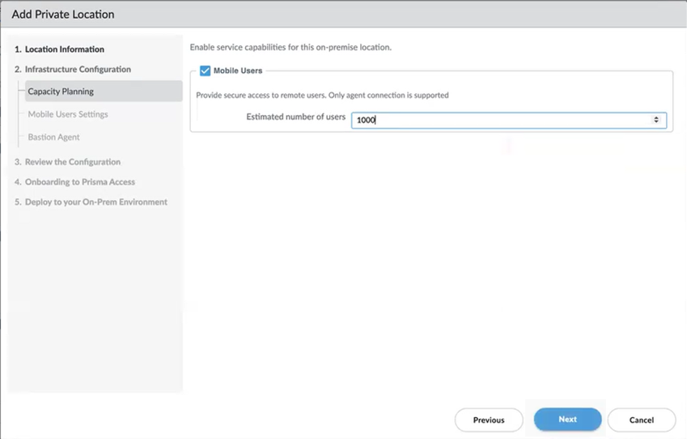Jump to Review the Configuration step
The width and height of the screenshot is (687, 439).
[72, 162]
